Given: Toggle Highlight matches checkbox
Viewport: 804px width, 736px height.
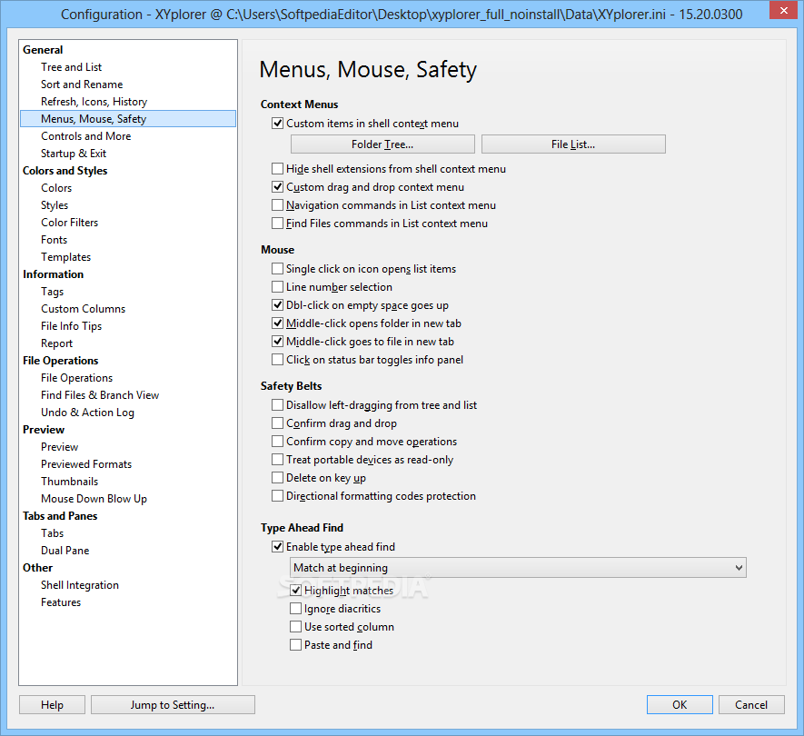Looking at the screenshot, I should [295, 591].
